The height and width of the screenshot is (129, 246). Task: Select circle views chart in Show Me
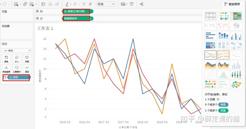pyautogui.click(x=223, y=45)
